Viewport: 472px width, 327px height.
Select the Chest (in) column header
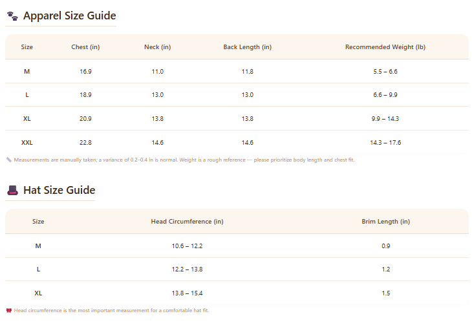pyautogui.click(x=85, y=47)
